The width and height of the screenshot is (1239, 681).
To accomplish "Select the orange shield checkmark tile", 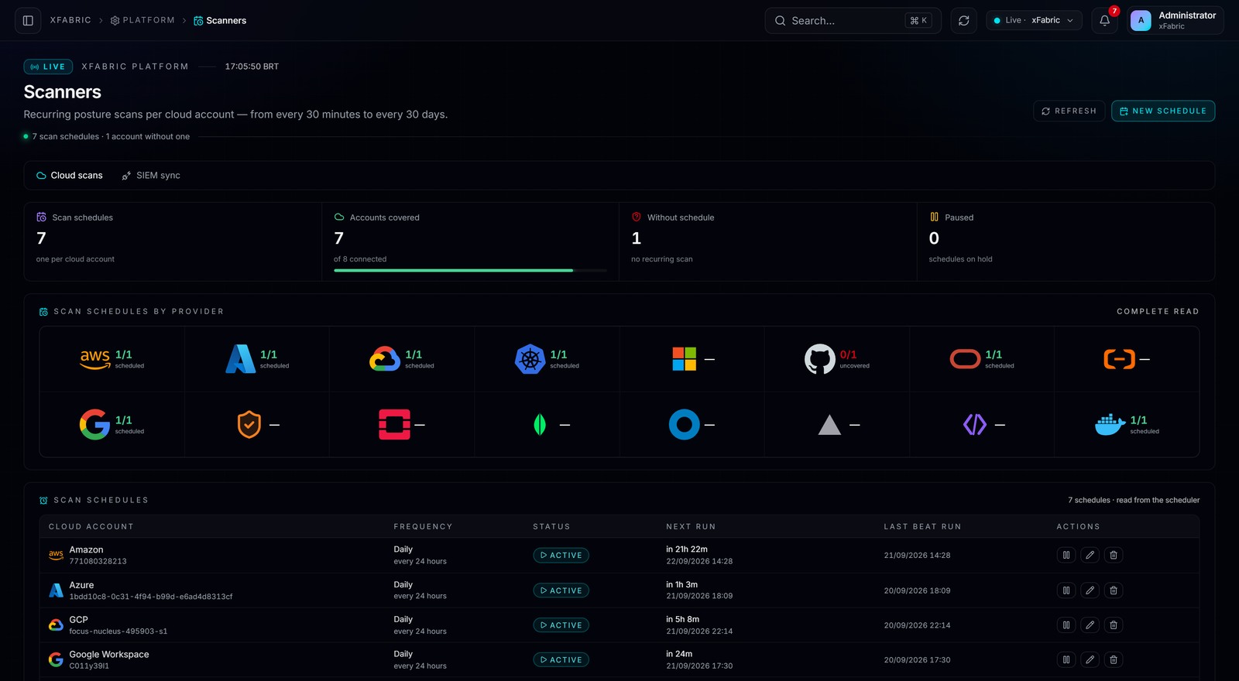I will (257, 425).
